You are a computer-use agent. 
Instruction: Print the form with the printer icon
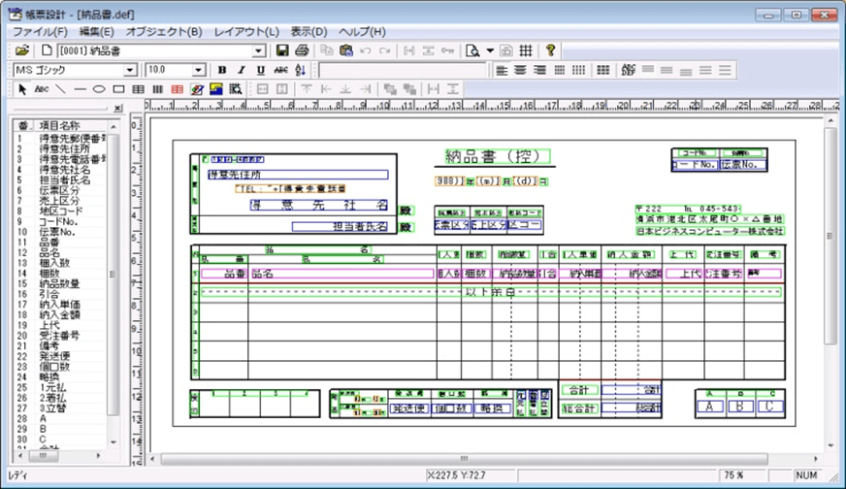click(302, 50)
